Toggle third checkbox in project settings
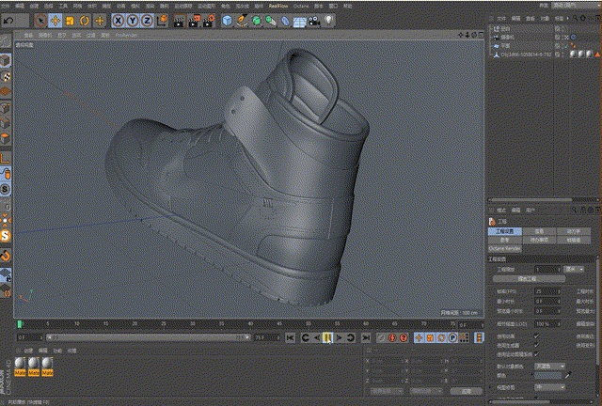602x406 pixels. [536, 353]
